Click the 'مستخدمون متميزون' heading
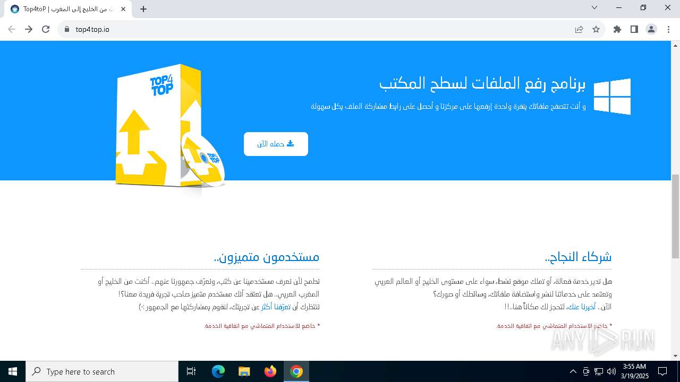This screenshot has height=382, width=680. [267, 257]
